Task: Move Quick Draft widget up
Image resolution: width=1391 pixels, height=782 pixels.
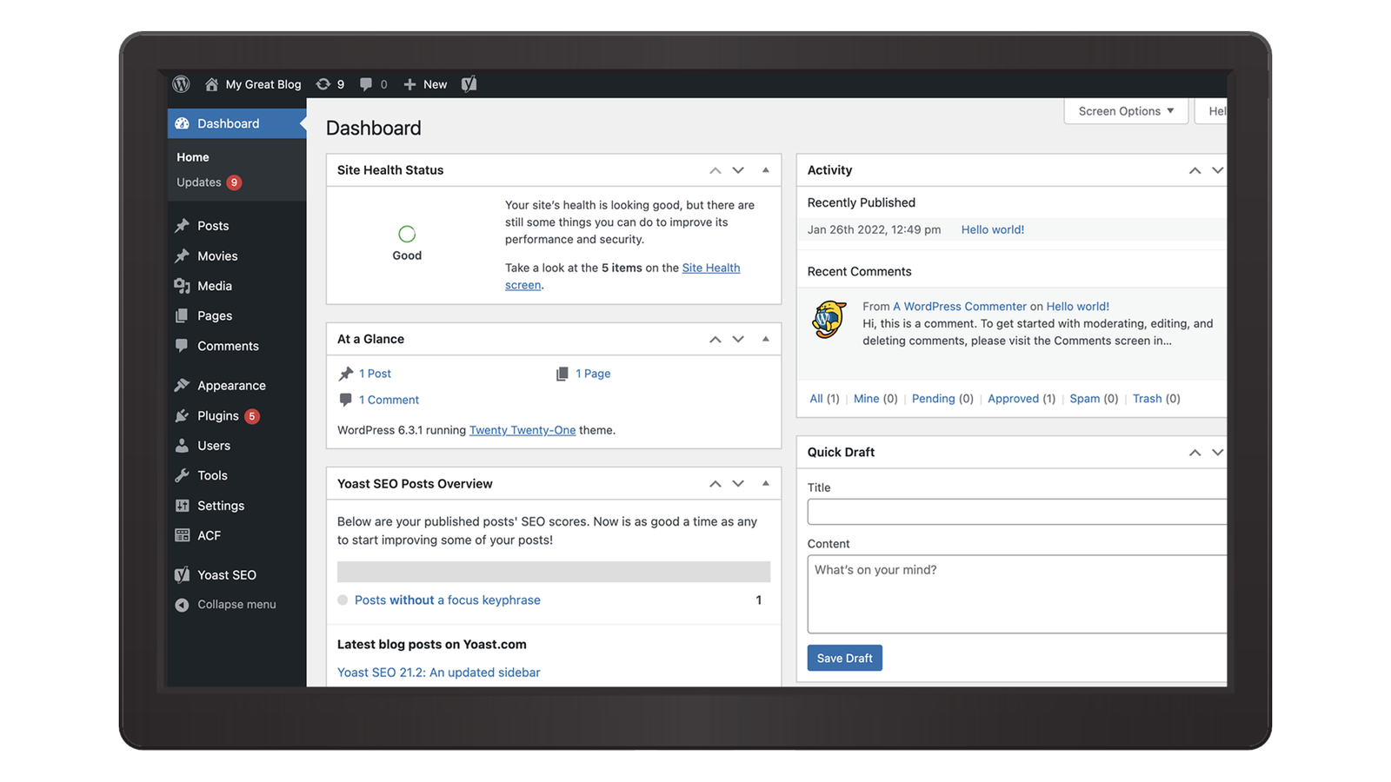Action: (x=1195, y=453)
